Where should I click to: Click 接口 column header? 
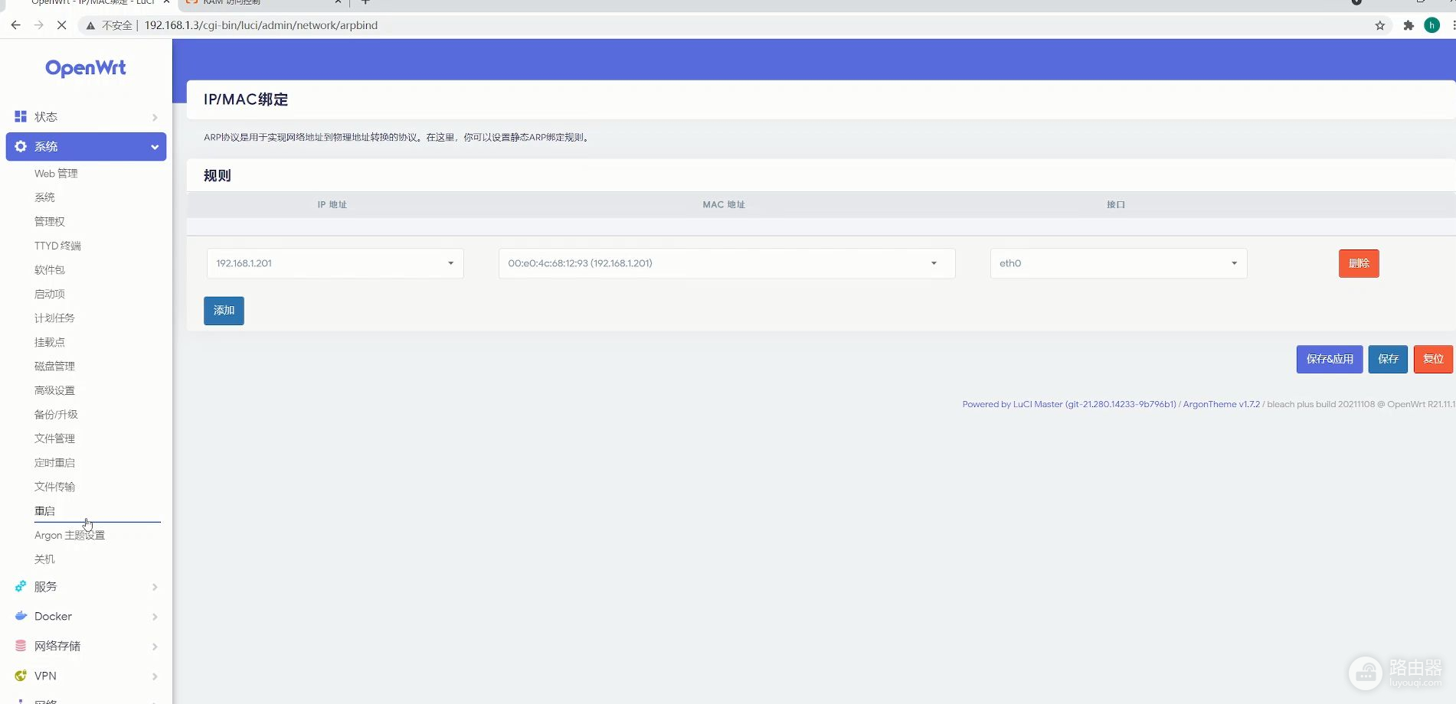pyautogui.click(x=1116, y=204)
